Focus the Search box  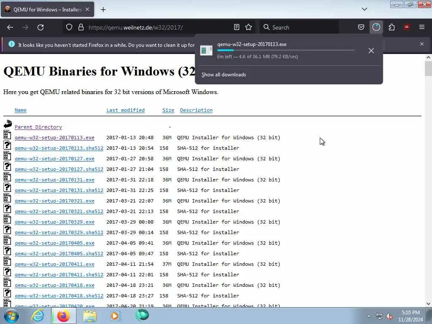[x=299, y=27]
